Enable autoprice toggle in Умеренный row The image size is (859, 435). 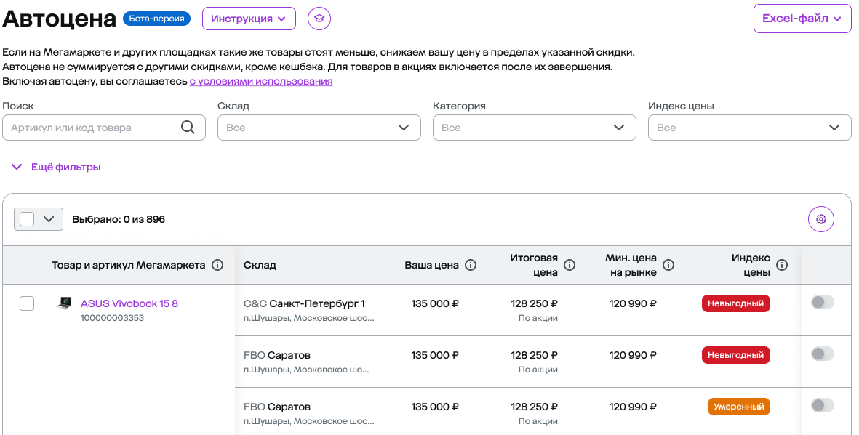point(822,405)
